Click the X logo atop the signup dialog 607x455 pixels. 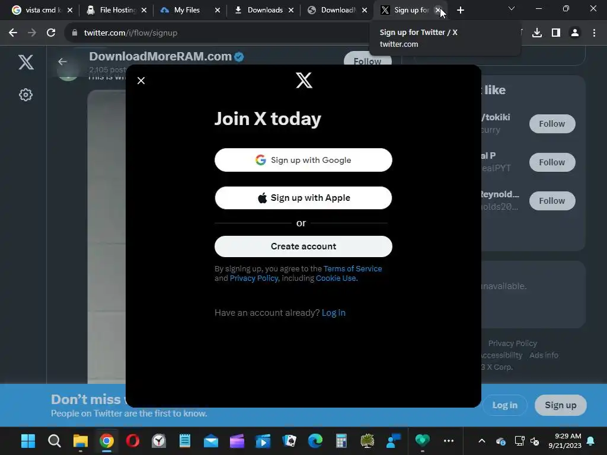coord(304,80)
